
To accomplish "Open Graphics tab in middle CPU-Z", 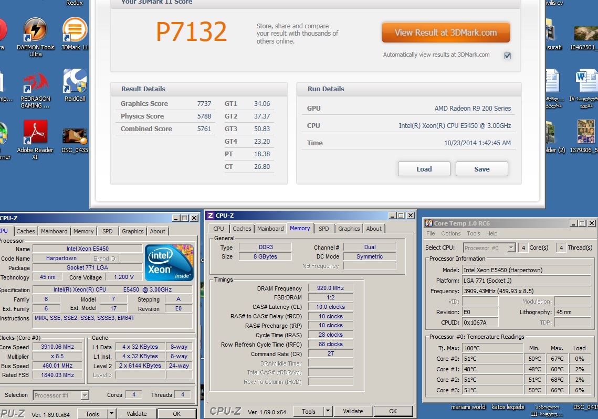I will (x=349, y=229).
